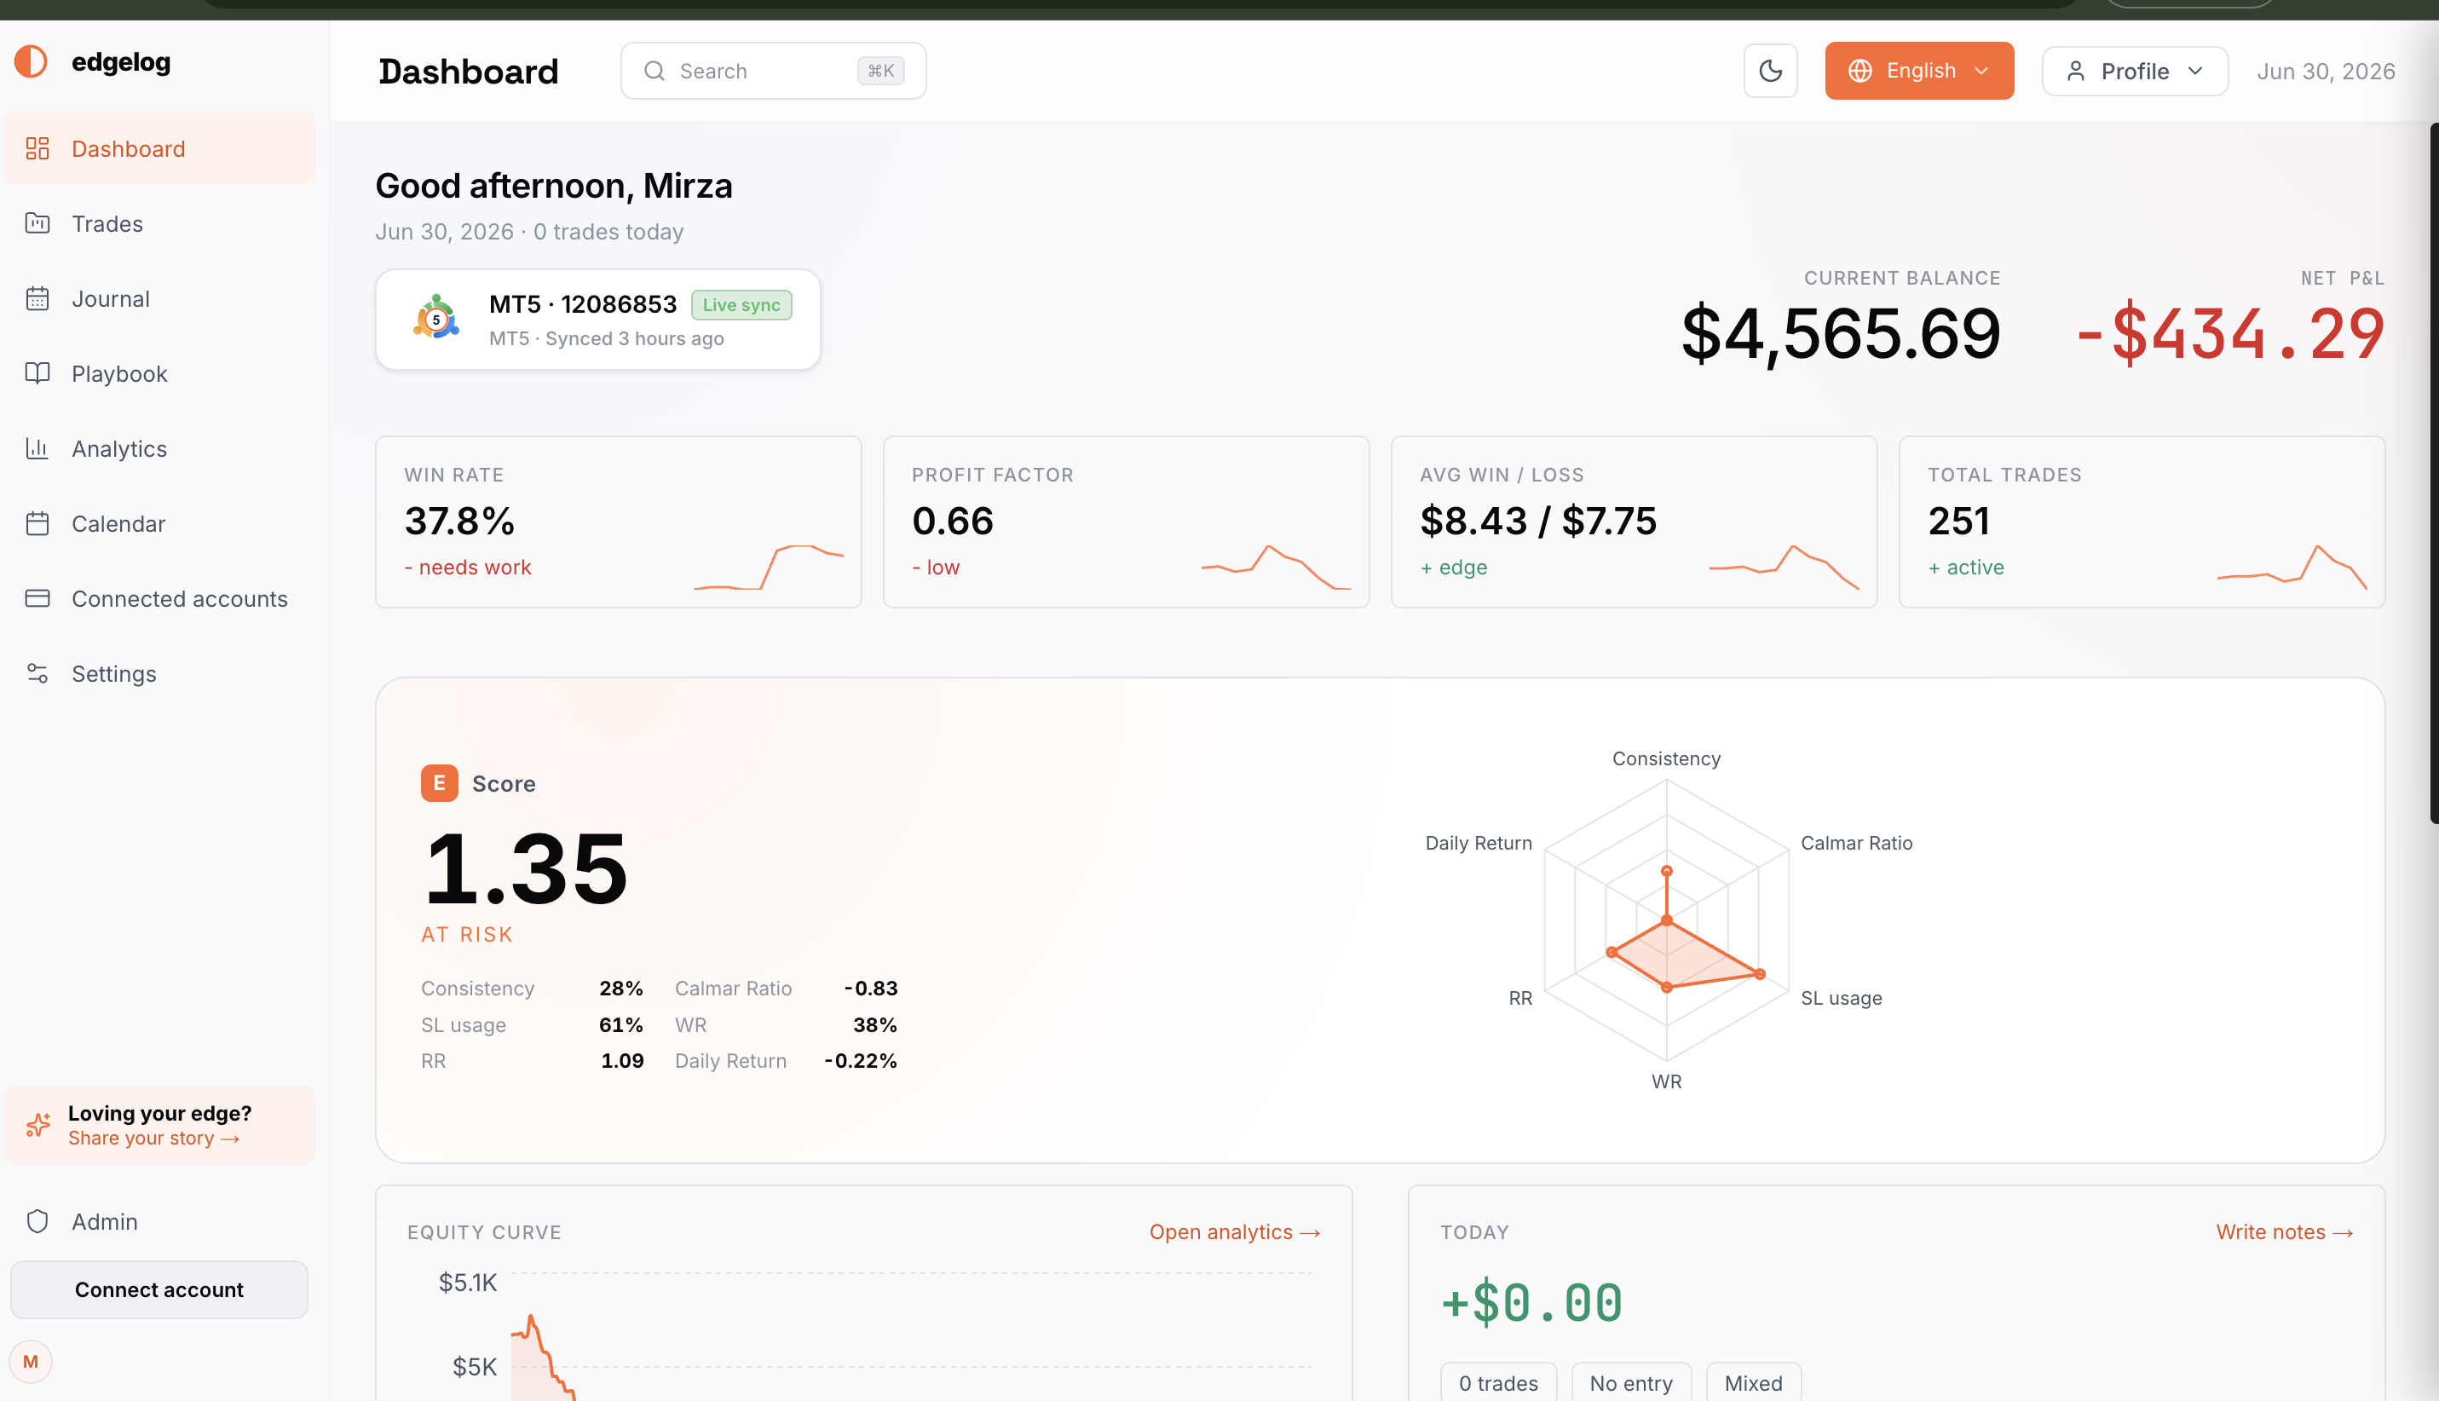The height and width of the screenshot is (1401, 2439).
Task: Click the Calmar Ratio -0.83 value
Action: (x=870, y=989)
